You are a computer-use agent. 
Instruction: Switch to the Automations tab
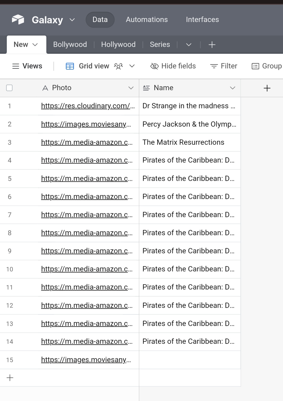pyautogui.click(x=146, y=19)
